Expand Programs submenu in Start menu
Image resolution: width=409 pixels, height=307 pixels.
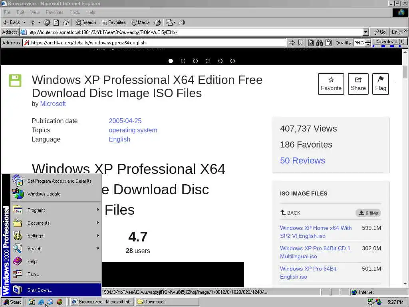(x=56, y=210)
